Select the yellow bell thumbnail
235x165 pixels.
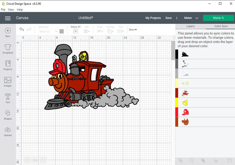coord(185,103)
